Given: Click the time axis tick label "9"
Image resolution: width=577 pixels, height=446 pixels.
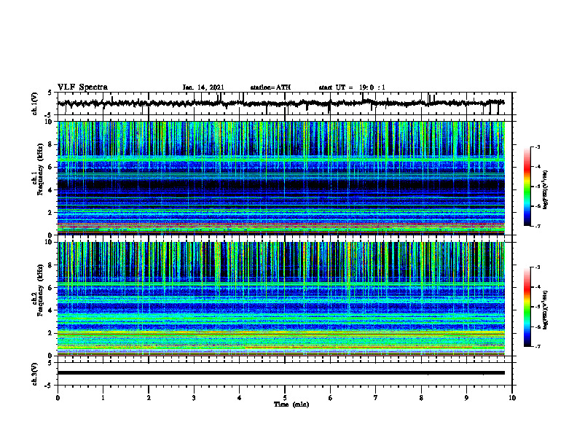Looking at the screenshot, I should click(x=466, y=398).
